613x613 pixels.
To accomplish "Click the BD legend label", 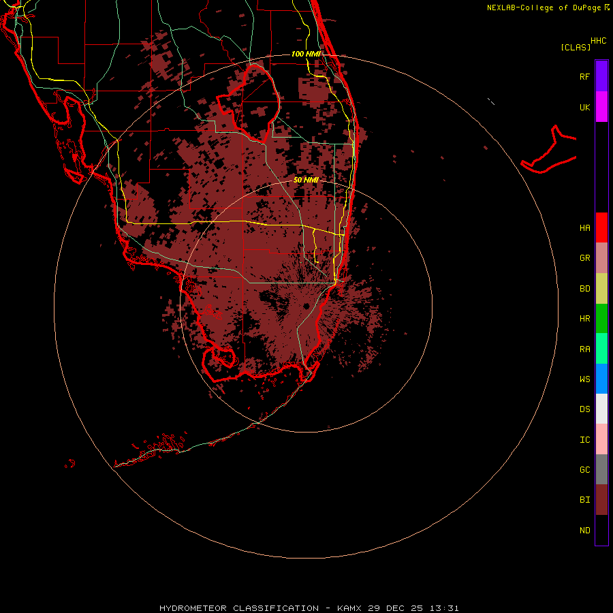I will coord(584,289).
